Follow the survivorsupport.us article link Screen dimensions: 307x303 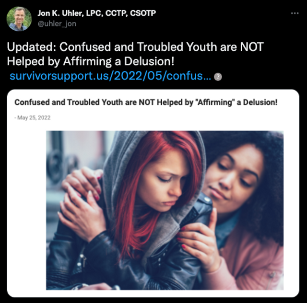(x=110, y=76)
